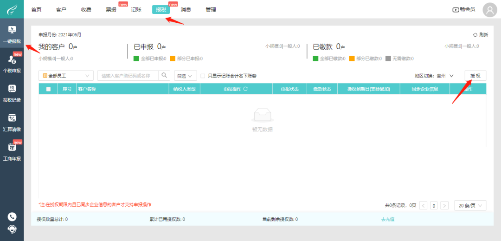Open the 地区切换 贵州 dropdown
This screenshot has width=501, height=241.
click(x=445, y=76)
